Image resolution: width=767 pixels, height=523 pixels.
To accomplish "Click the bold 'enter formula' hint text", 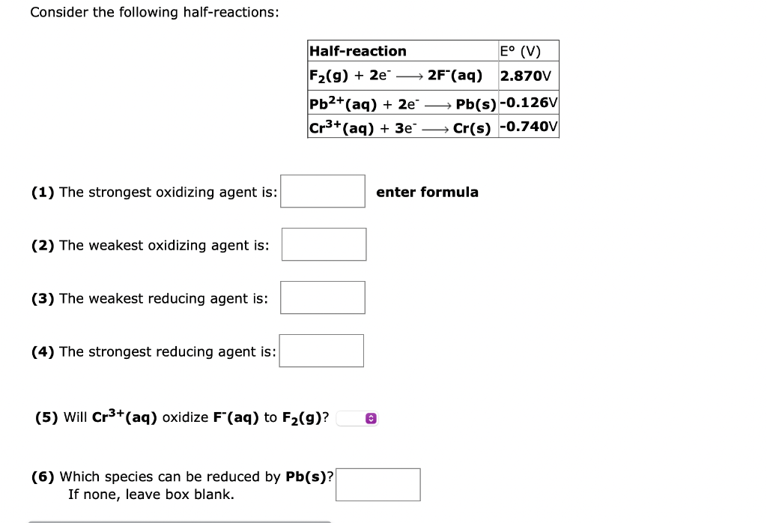I will point(427,192).
